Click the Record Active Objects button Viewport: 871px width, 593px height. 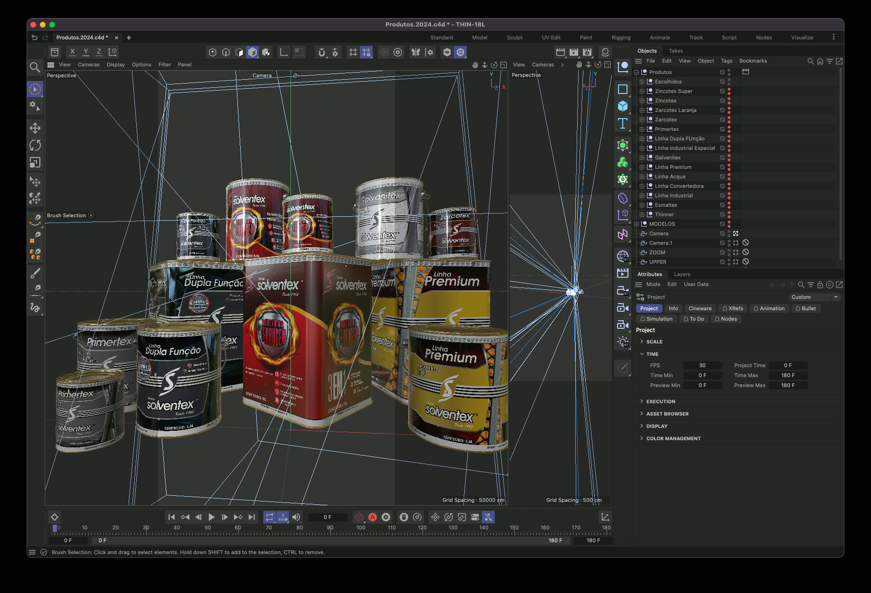pos(359,517)
